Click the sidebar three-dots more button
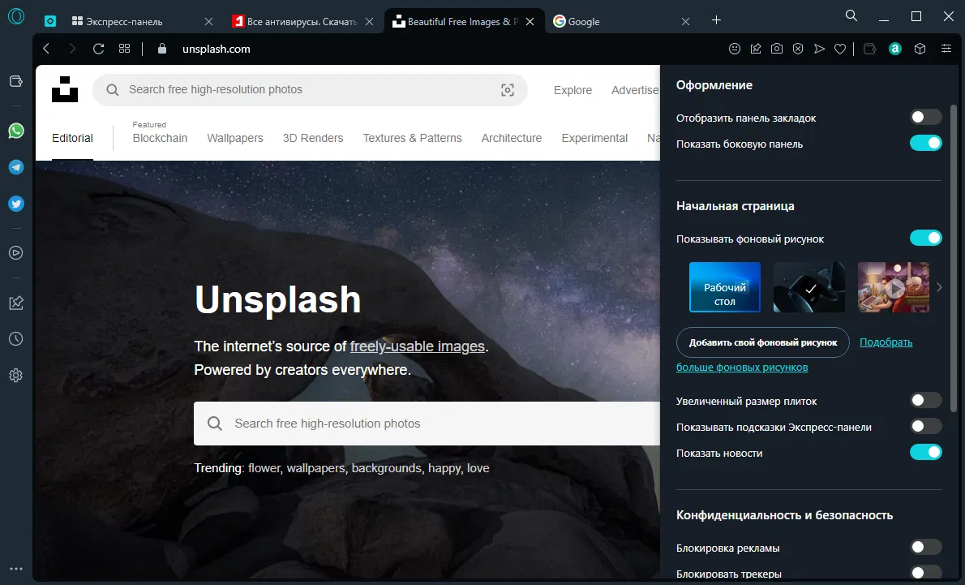Image resolution: width=965 pixels, height=585 pixels. [x=16, y=569]
